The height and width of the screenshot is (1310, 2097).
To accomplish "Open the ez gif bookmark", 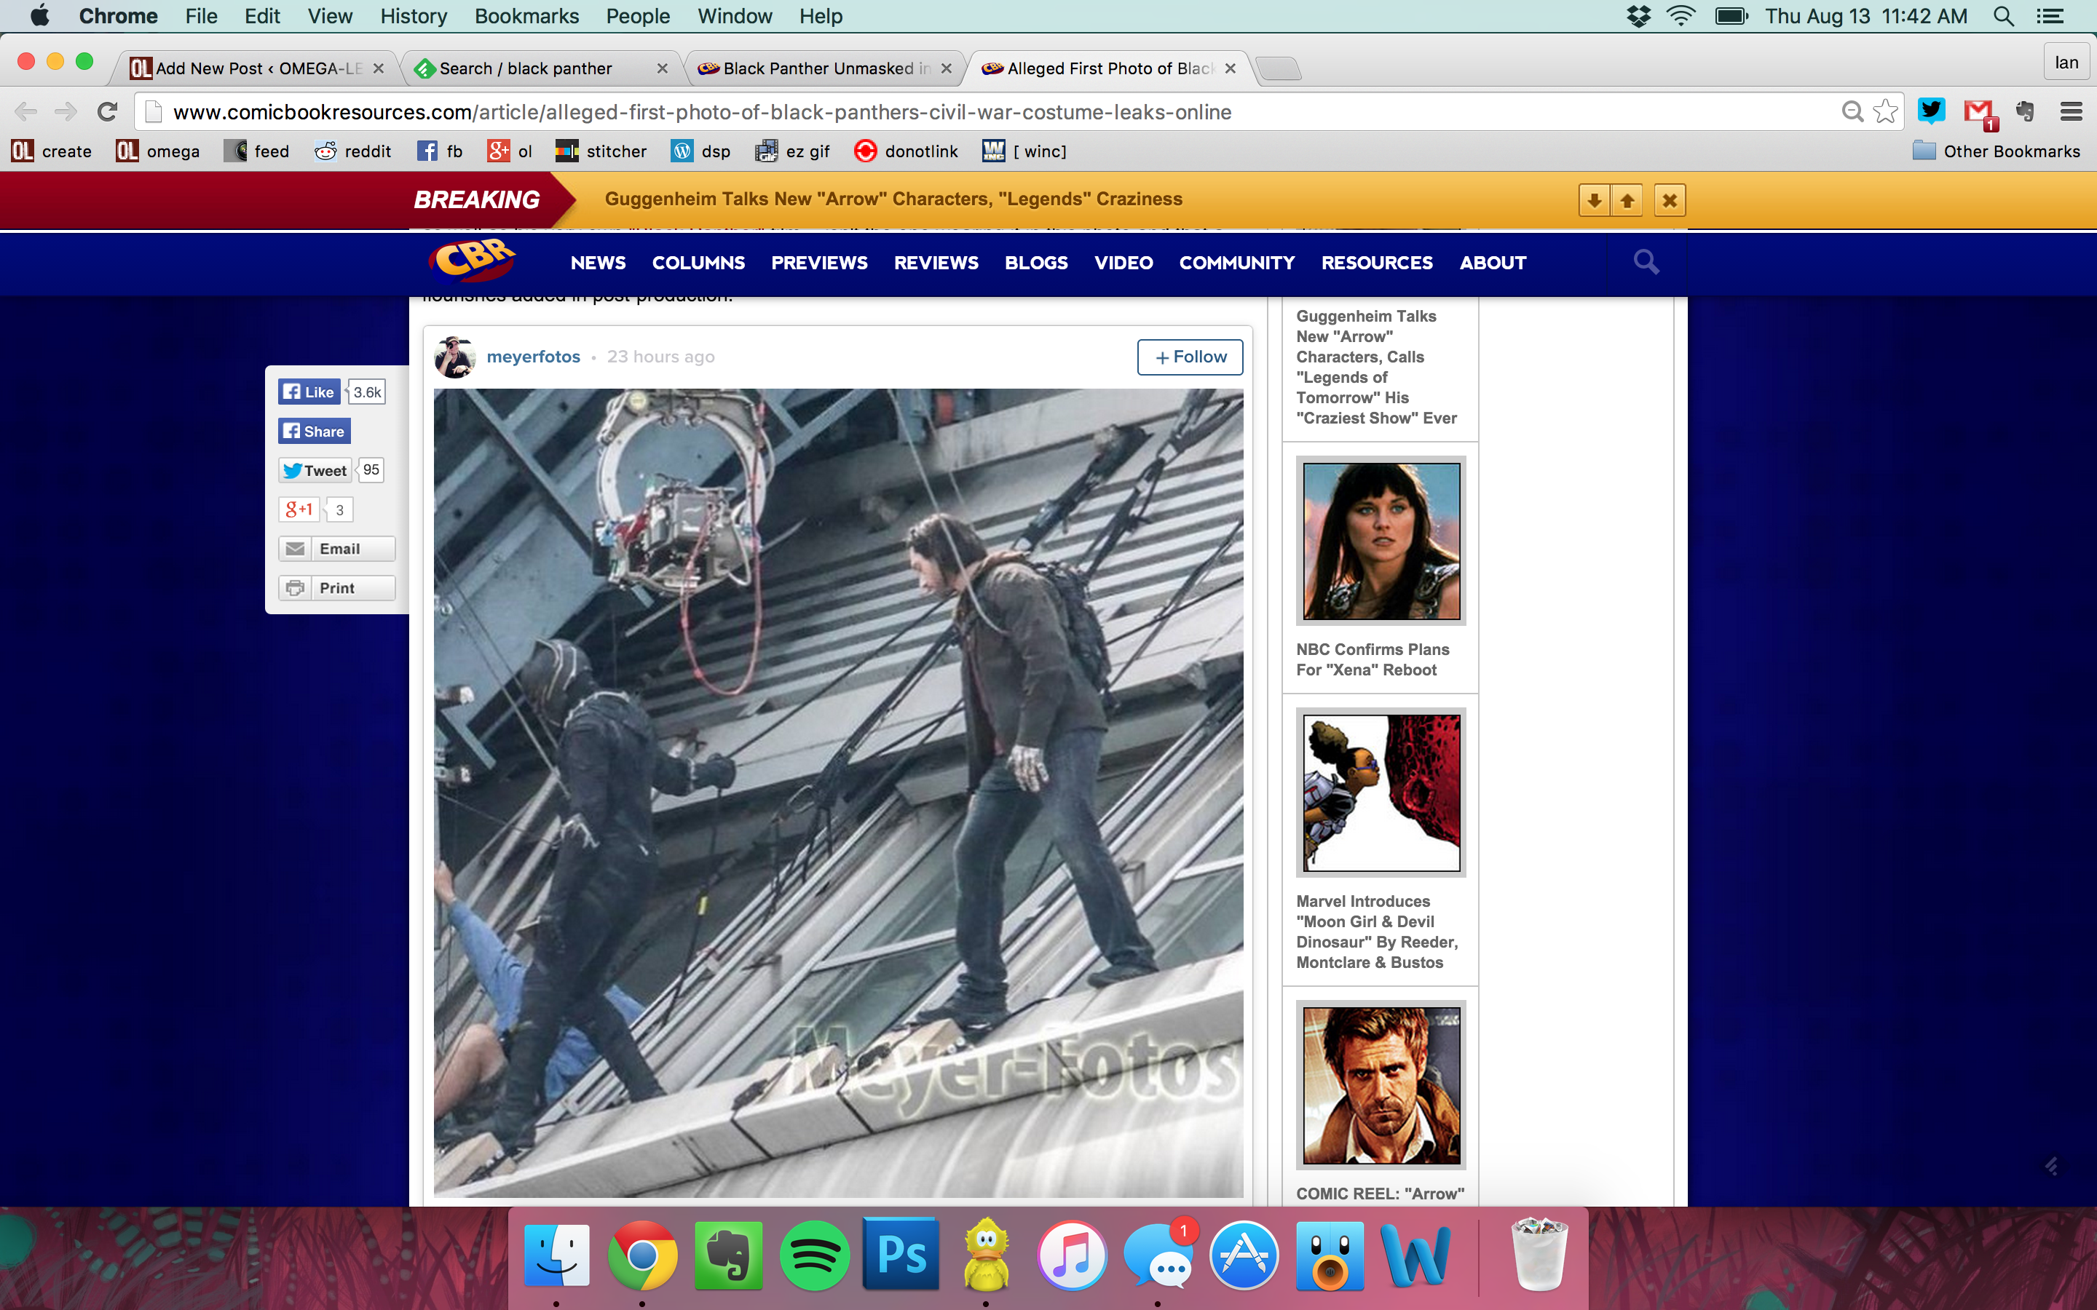I will pos(792,151).
